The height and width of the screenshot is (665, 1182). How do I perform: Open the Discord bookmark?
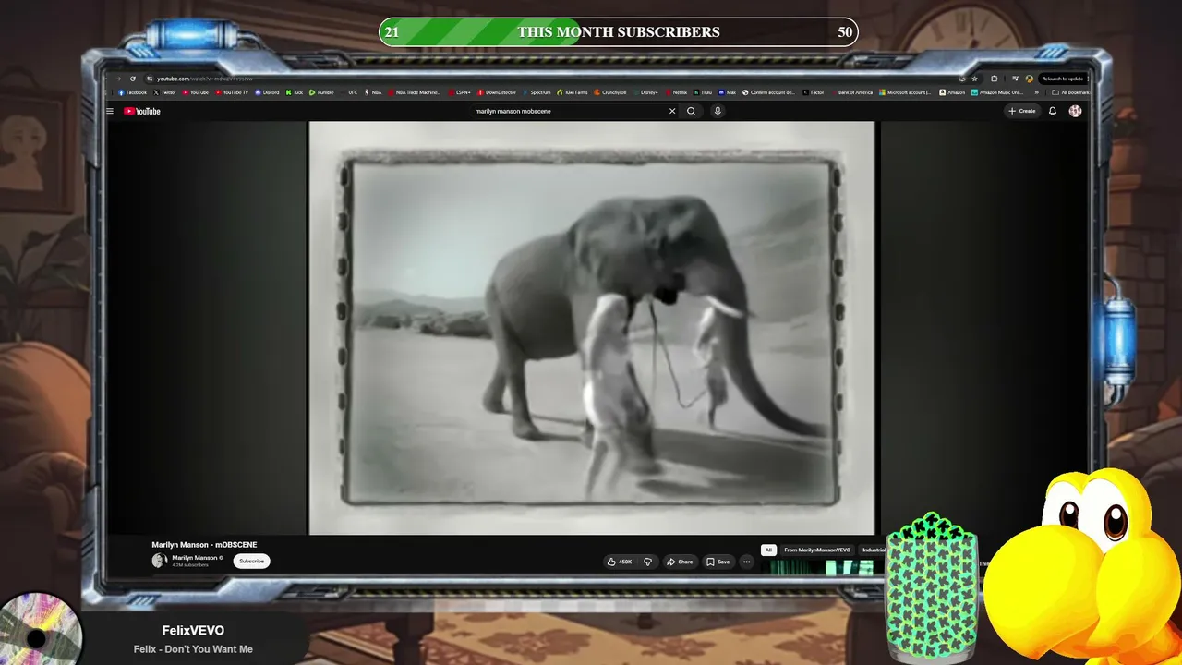click(x=267, y=92)
